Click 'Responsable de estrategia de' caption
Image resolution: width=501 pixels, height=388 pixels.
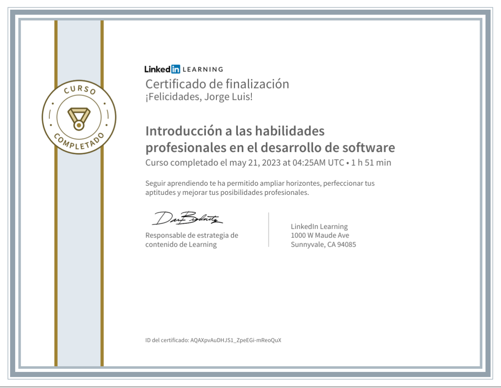point(192,236)
